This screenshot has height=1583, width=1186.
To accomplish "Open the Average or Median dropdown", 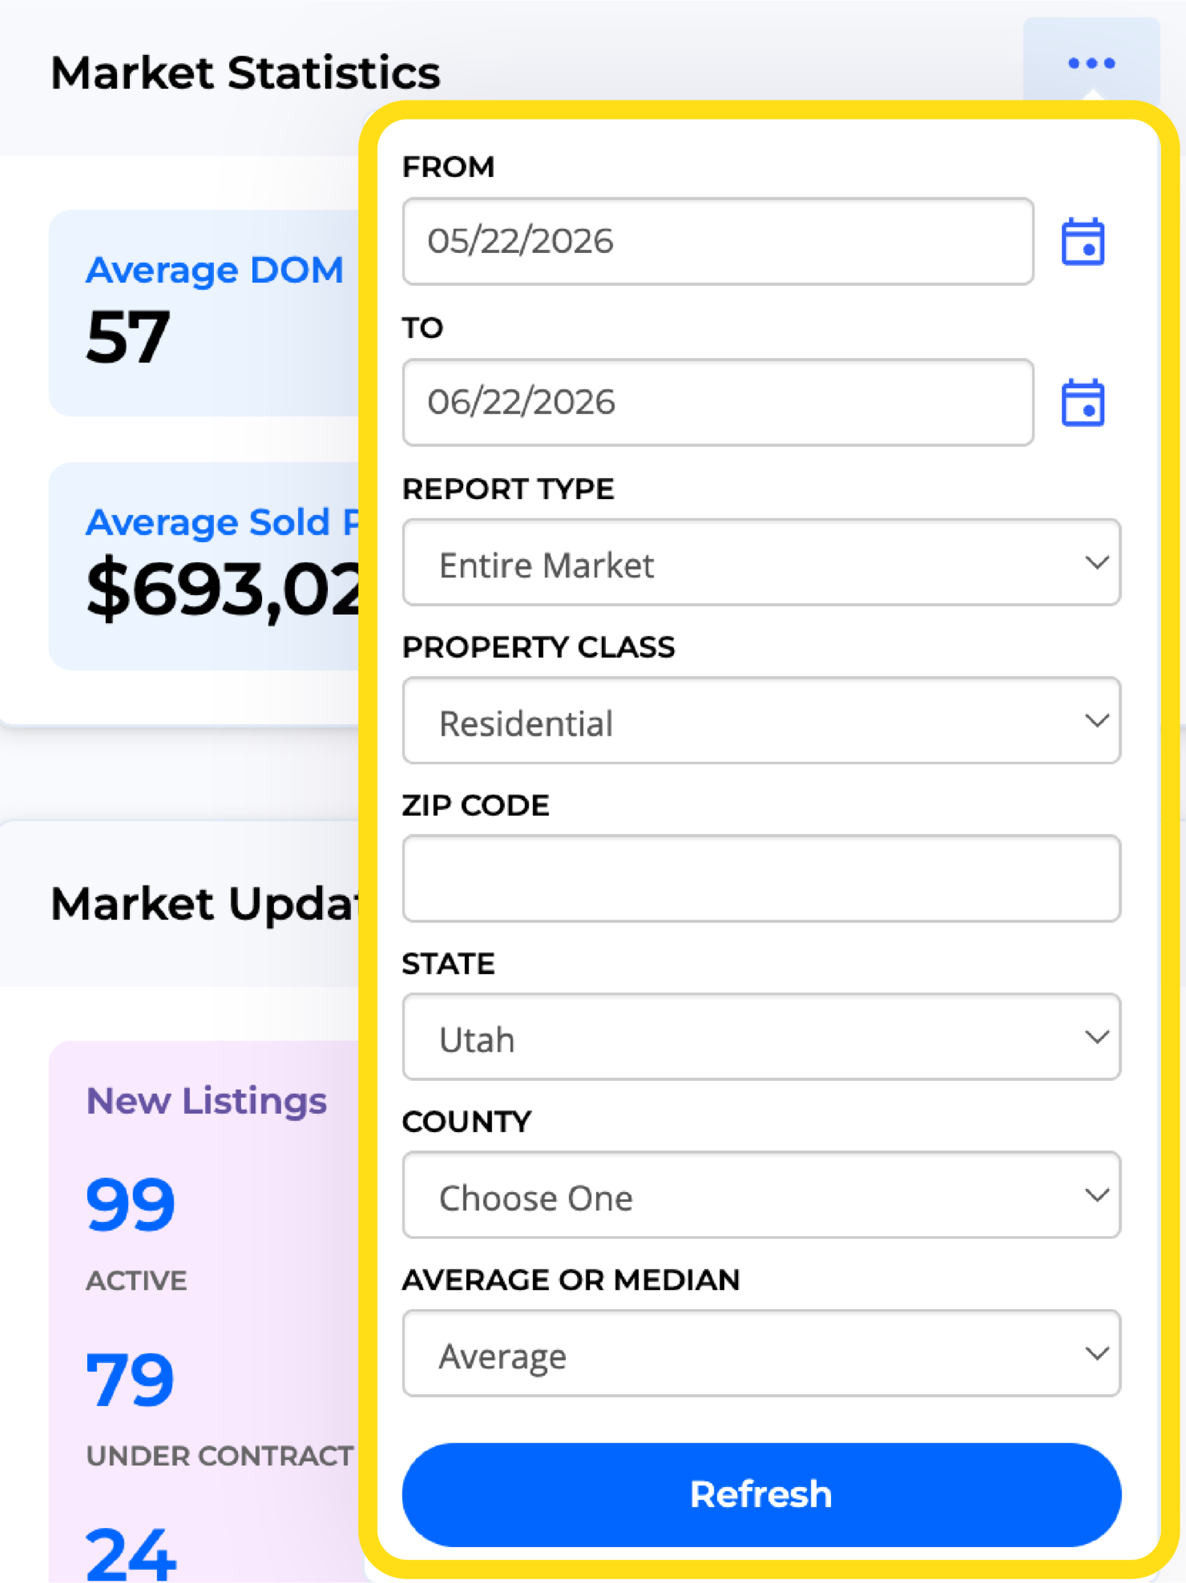I will coord(762,1353).
